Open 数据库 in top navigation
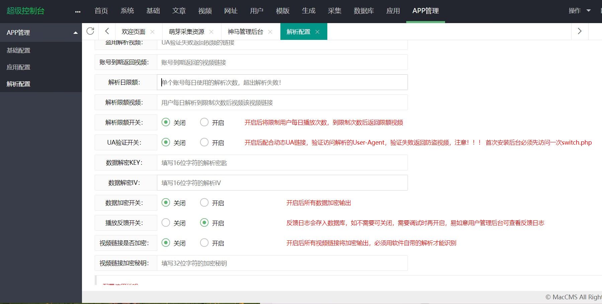This screenshot has height=304, width=602. click(364, 11)
